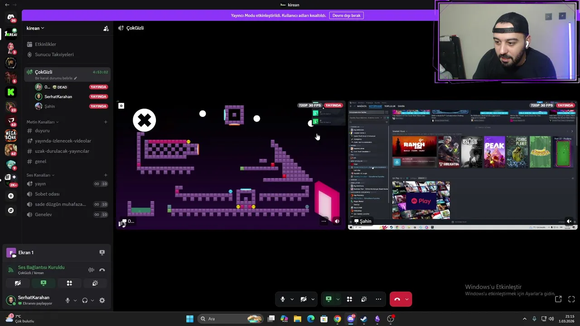Create channel in Metin Kanalları with plus
The height and width of the screenshot is (326, 580).
pyautogui.click(x=106, y=122)
